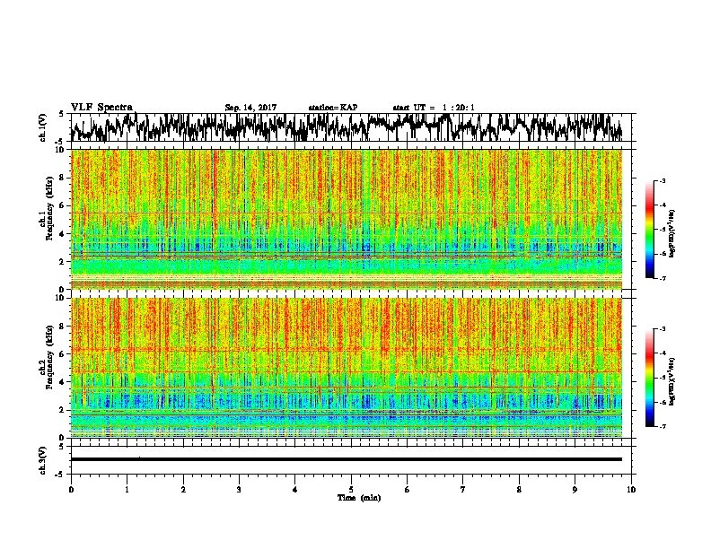This screenshot has height=549, width=711.
Task: Click the "1" tick on the time axis
Action: click(127, 490)
